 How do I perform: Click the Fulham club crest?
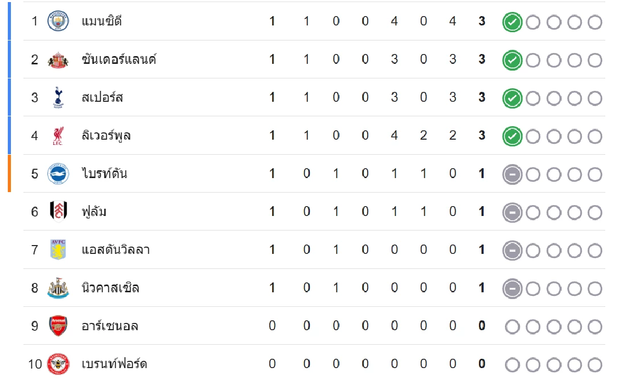pyautogui.click(x=58, y=211)
